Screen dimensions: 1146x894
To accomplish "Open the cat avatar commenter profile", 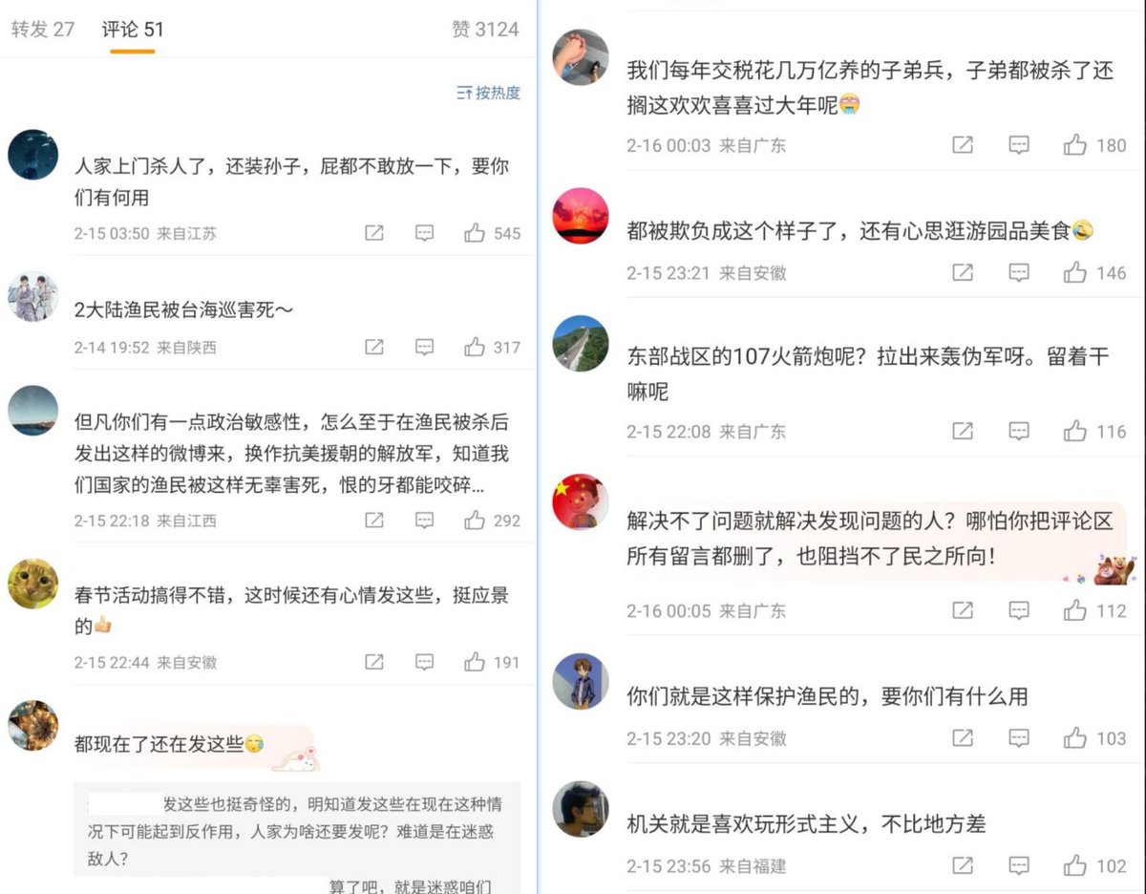I will pyautogui.click(x=33, y=584).
